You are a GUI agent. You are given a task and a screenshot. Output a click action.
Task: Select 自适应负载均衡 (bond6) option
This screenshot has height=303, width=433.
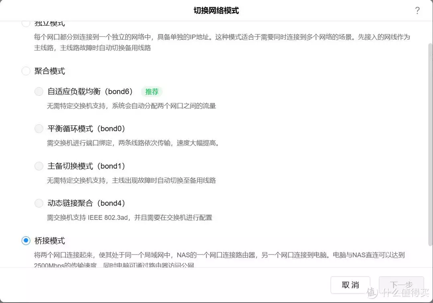click(x=39, y=91)
